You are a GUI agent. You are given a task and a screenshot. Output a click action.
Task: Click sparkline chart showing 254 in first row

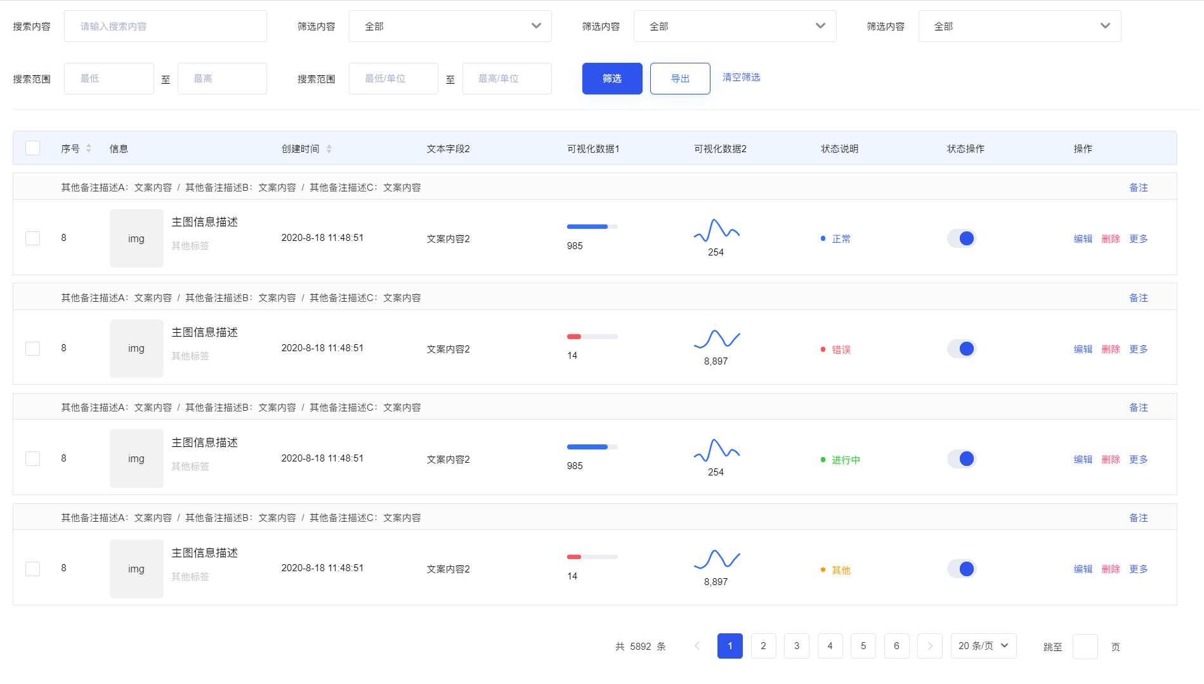tap(717, 231)
